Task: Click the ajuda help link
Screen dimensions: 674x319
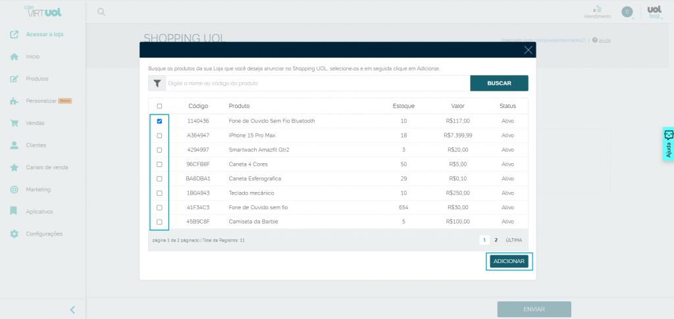Action: [605, 40]
